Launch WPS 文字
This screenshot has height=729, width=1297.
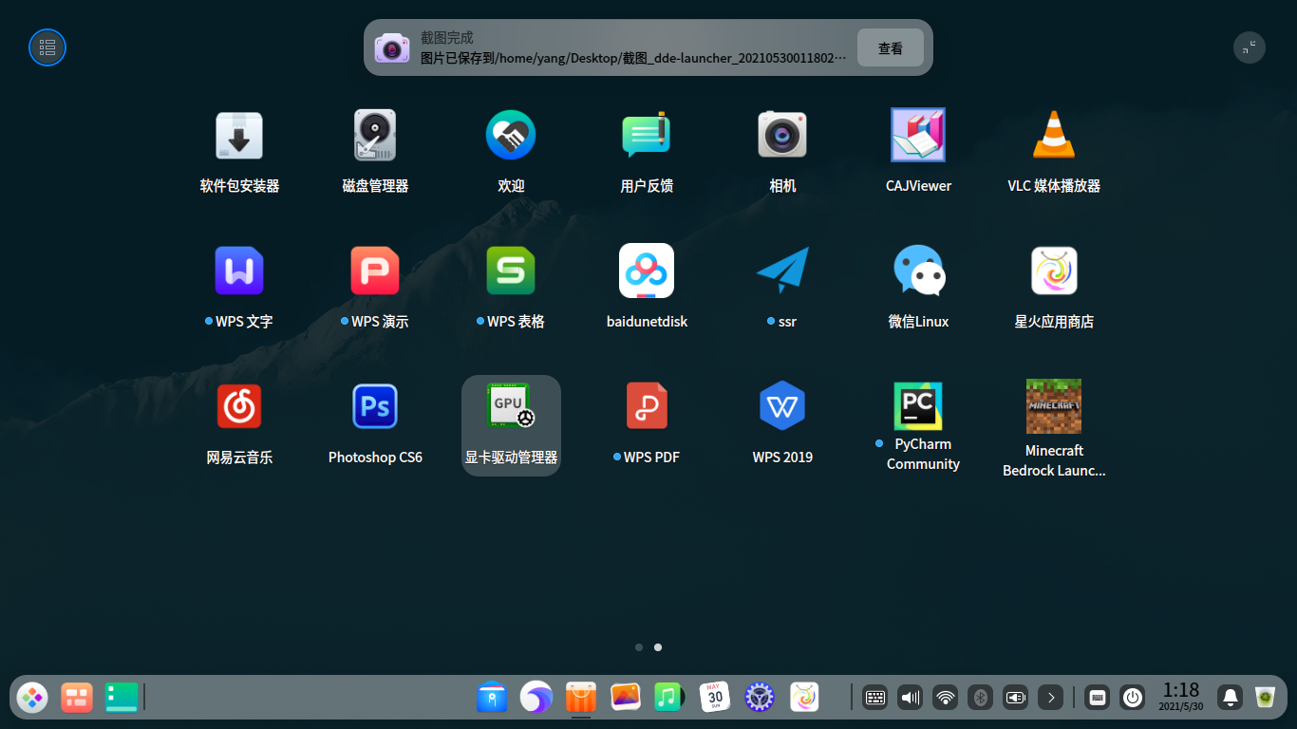coord(239,271)
